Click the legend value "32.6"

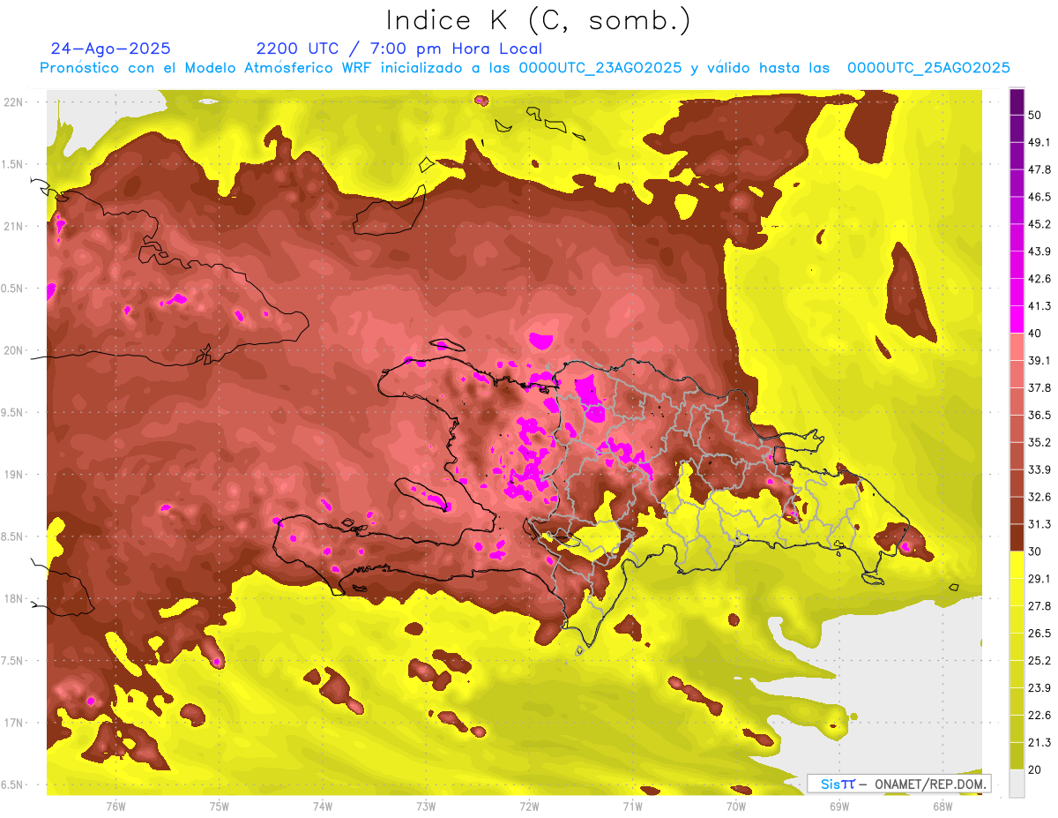click(1039, 497)
